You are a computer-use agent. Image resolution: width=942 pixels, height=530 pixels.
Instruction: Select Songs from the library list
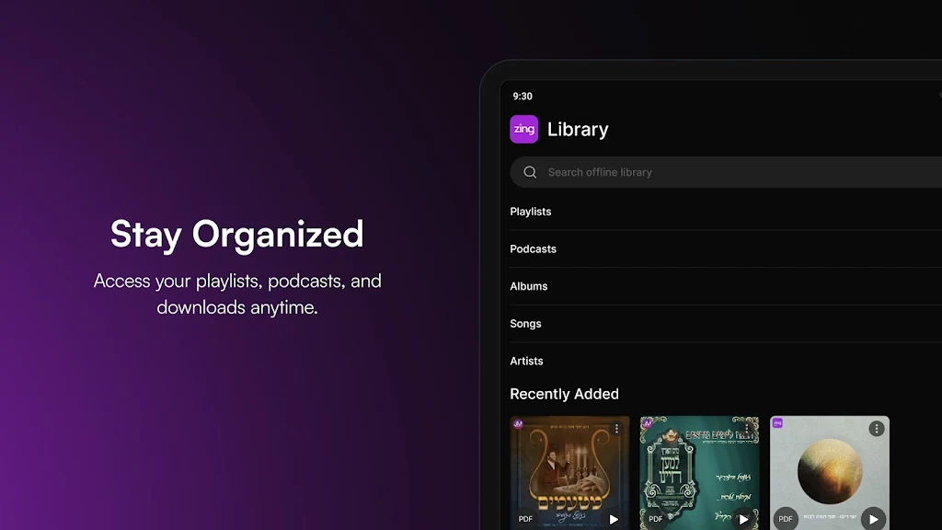click(x=525, y=324)
